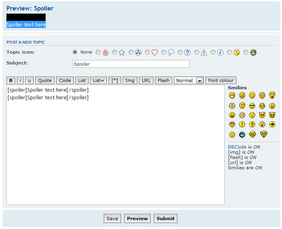This screenshot has width=282, height=229.
Task: Open the Font colour picker
Action: pyautogui.click(x=221, y=80)
